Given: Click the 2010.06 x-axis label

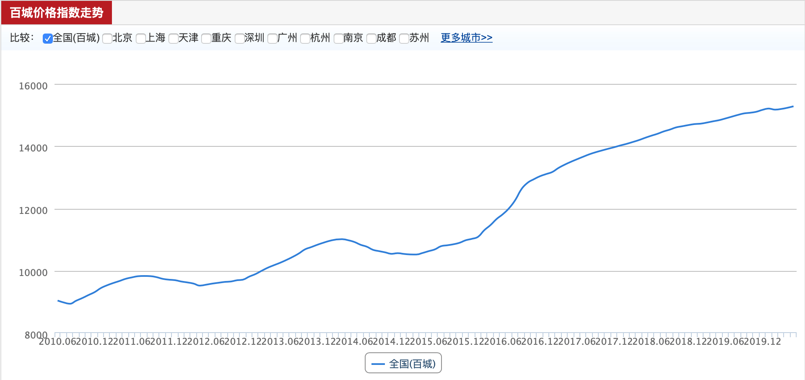Looking at the screenshot, I should (58, 342).
